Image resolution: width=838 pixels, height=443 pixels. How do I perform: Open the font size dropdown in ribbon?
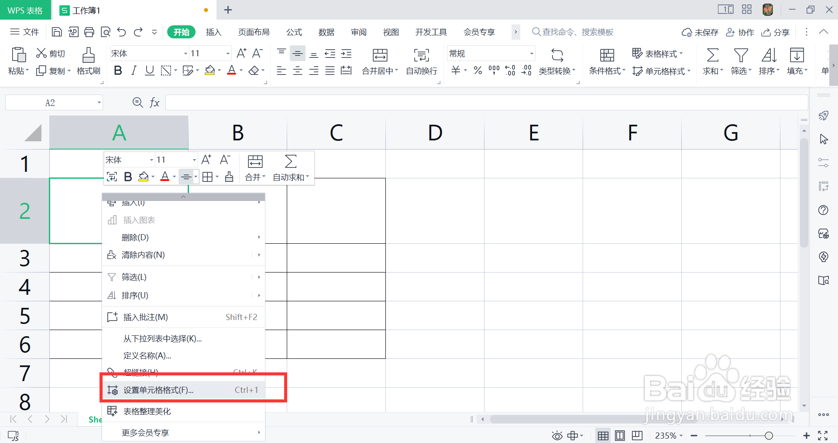[x=228, y=54]
